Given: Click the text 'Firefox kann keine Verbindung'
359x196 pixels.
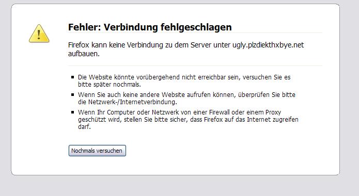Looking at the screenshot, I should [x=115, y=45].
